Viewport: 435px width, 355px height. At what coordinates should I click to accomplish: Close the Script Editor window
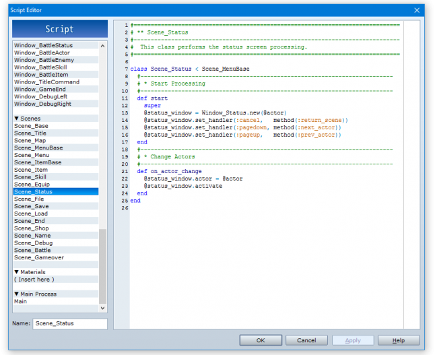pyautogui.click(x=417, y=10)
